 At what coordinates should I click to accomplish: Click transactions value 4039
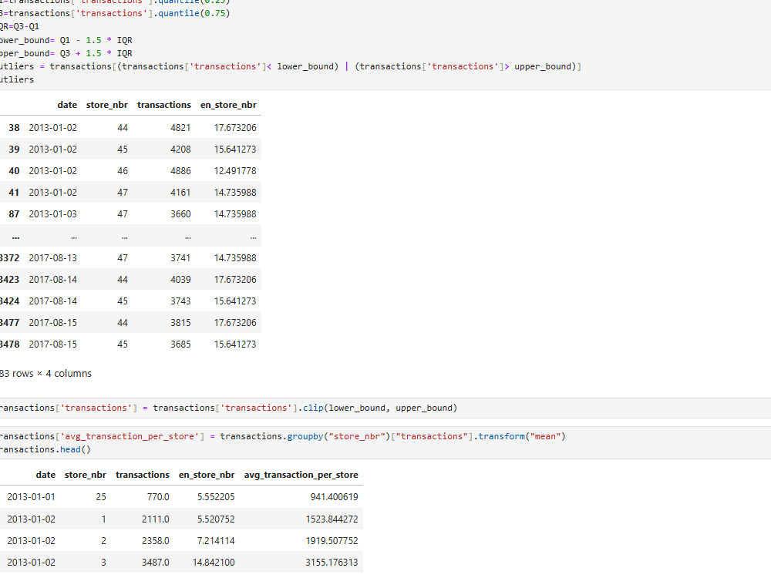tap(180, 280)
